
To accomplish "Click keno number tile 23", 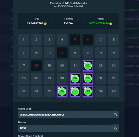I will click(x=101, y=65).
